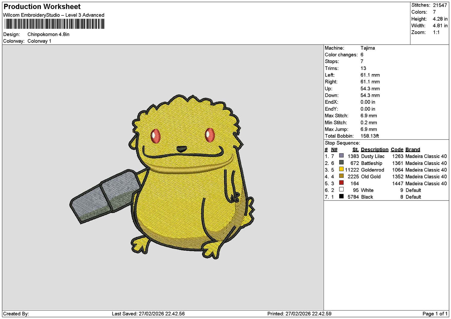
Task: Click the Old Gold color swatch
Action: tap(341, 176)
